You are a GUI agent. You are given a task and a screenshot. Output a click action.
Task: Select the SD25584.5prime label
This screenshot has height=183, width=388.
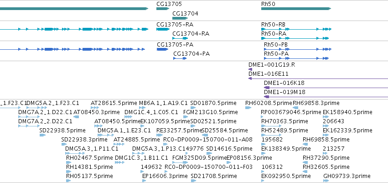point(225,130)
